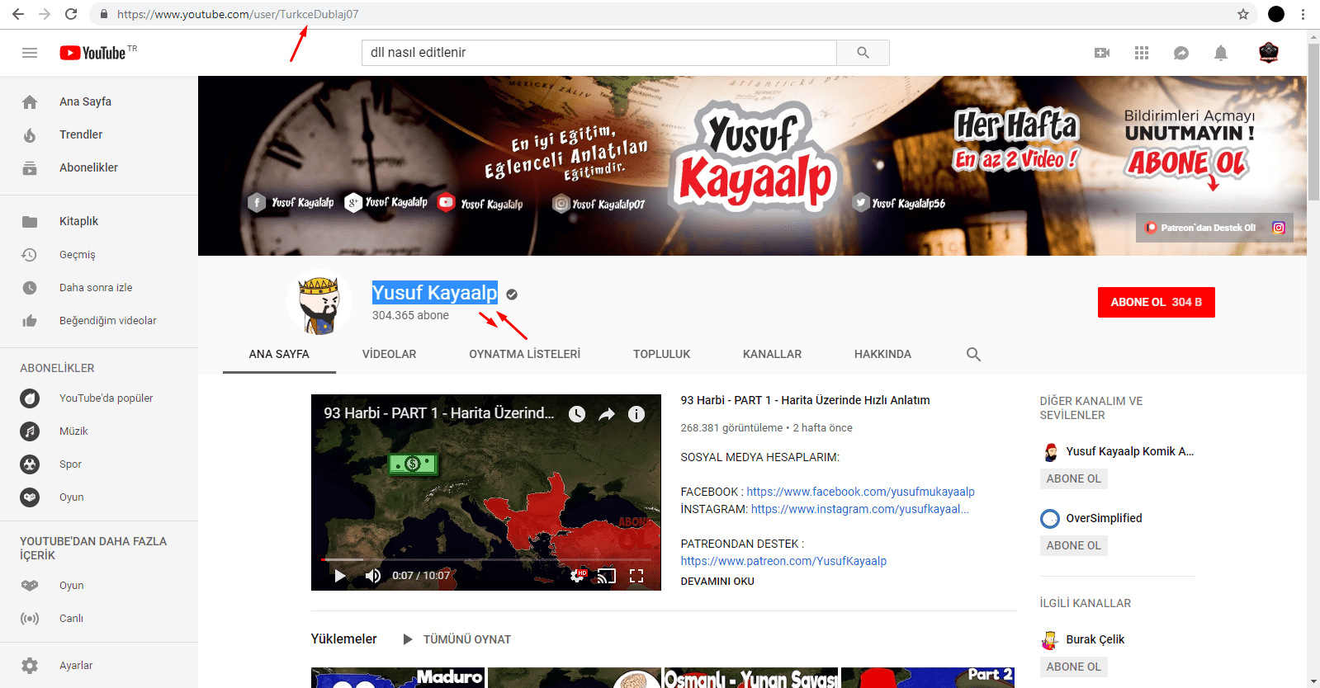The height and width of the screenshot is (688, 1320).
Task: Click the magnifier search button in header
Action: point(863,53)
